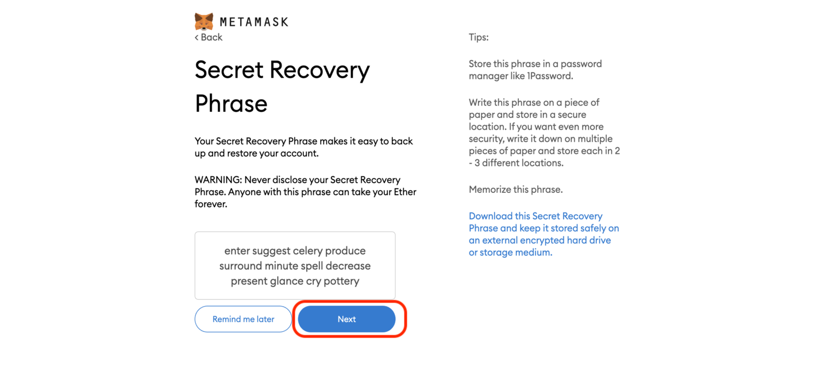Click the word "pottery" in the phrase

[341, 281]
